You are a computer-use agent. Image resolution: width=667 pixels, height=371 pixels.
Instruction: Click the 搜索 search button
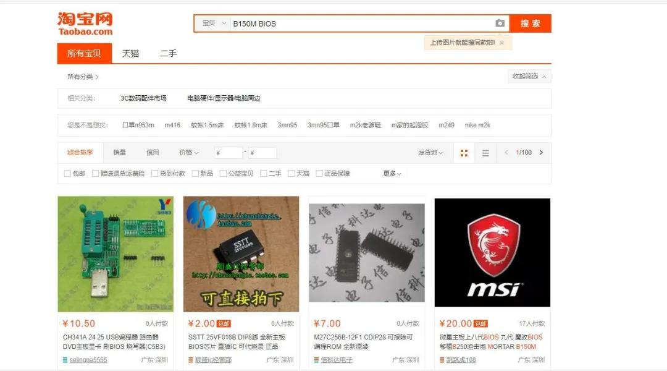[532, 23]
